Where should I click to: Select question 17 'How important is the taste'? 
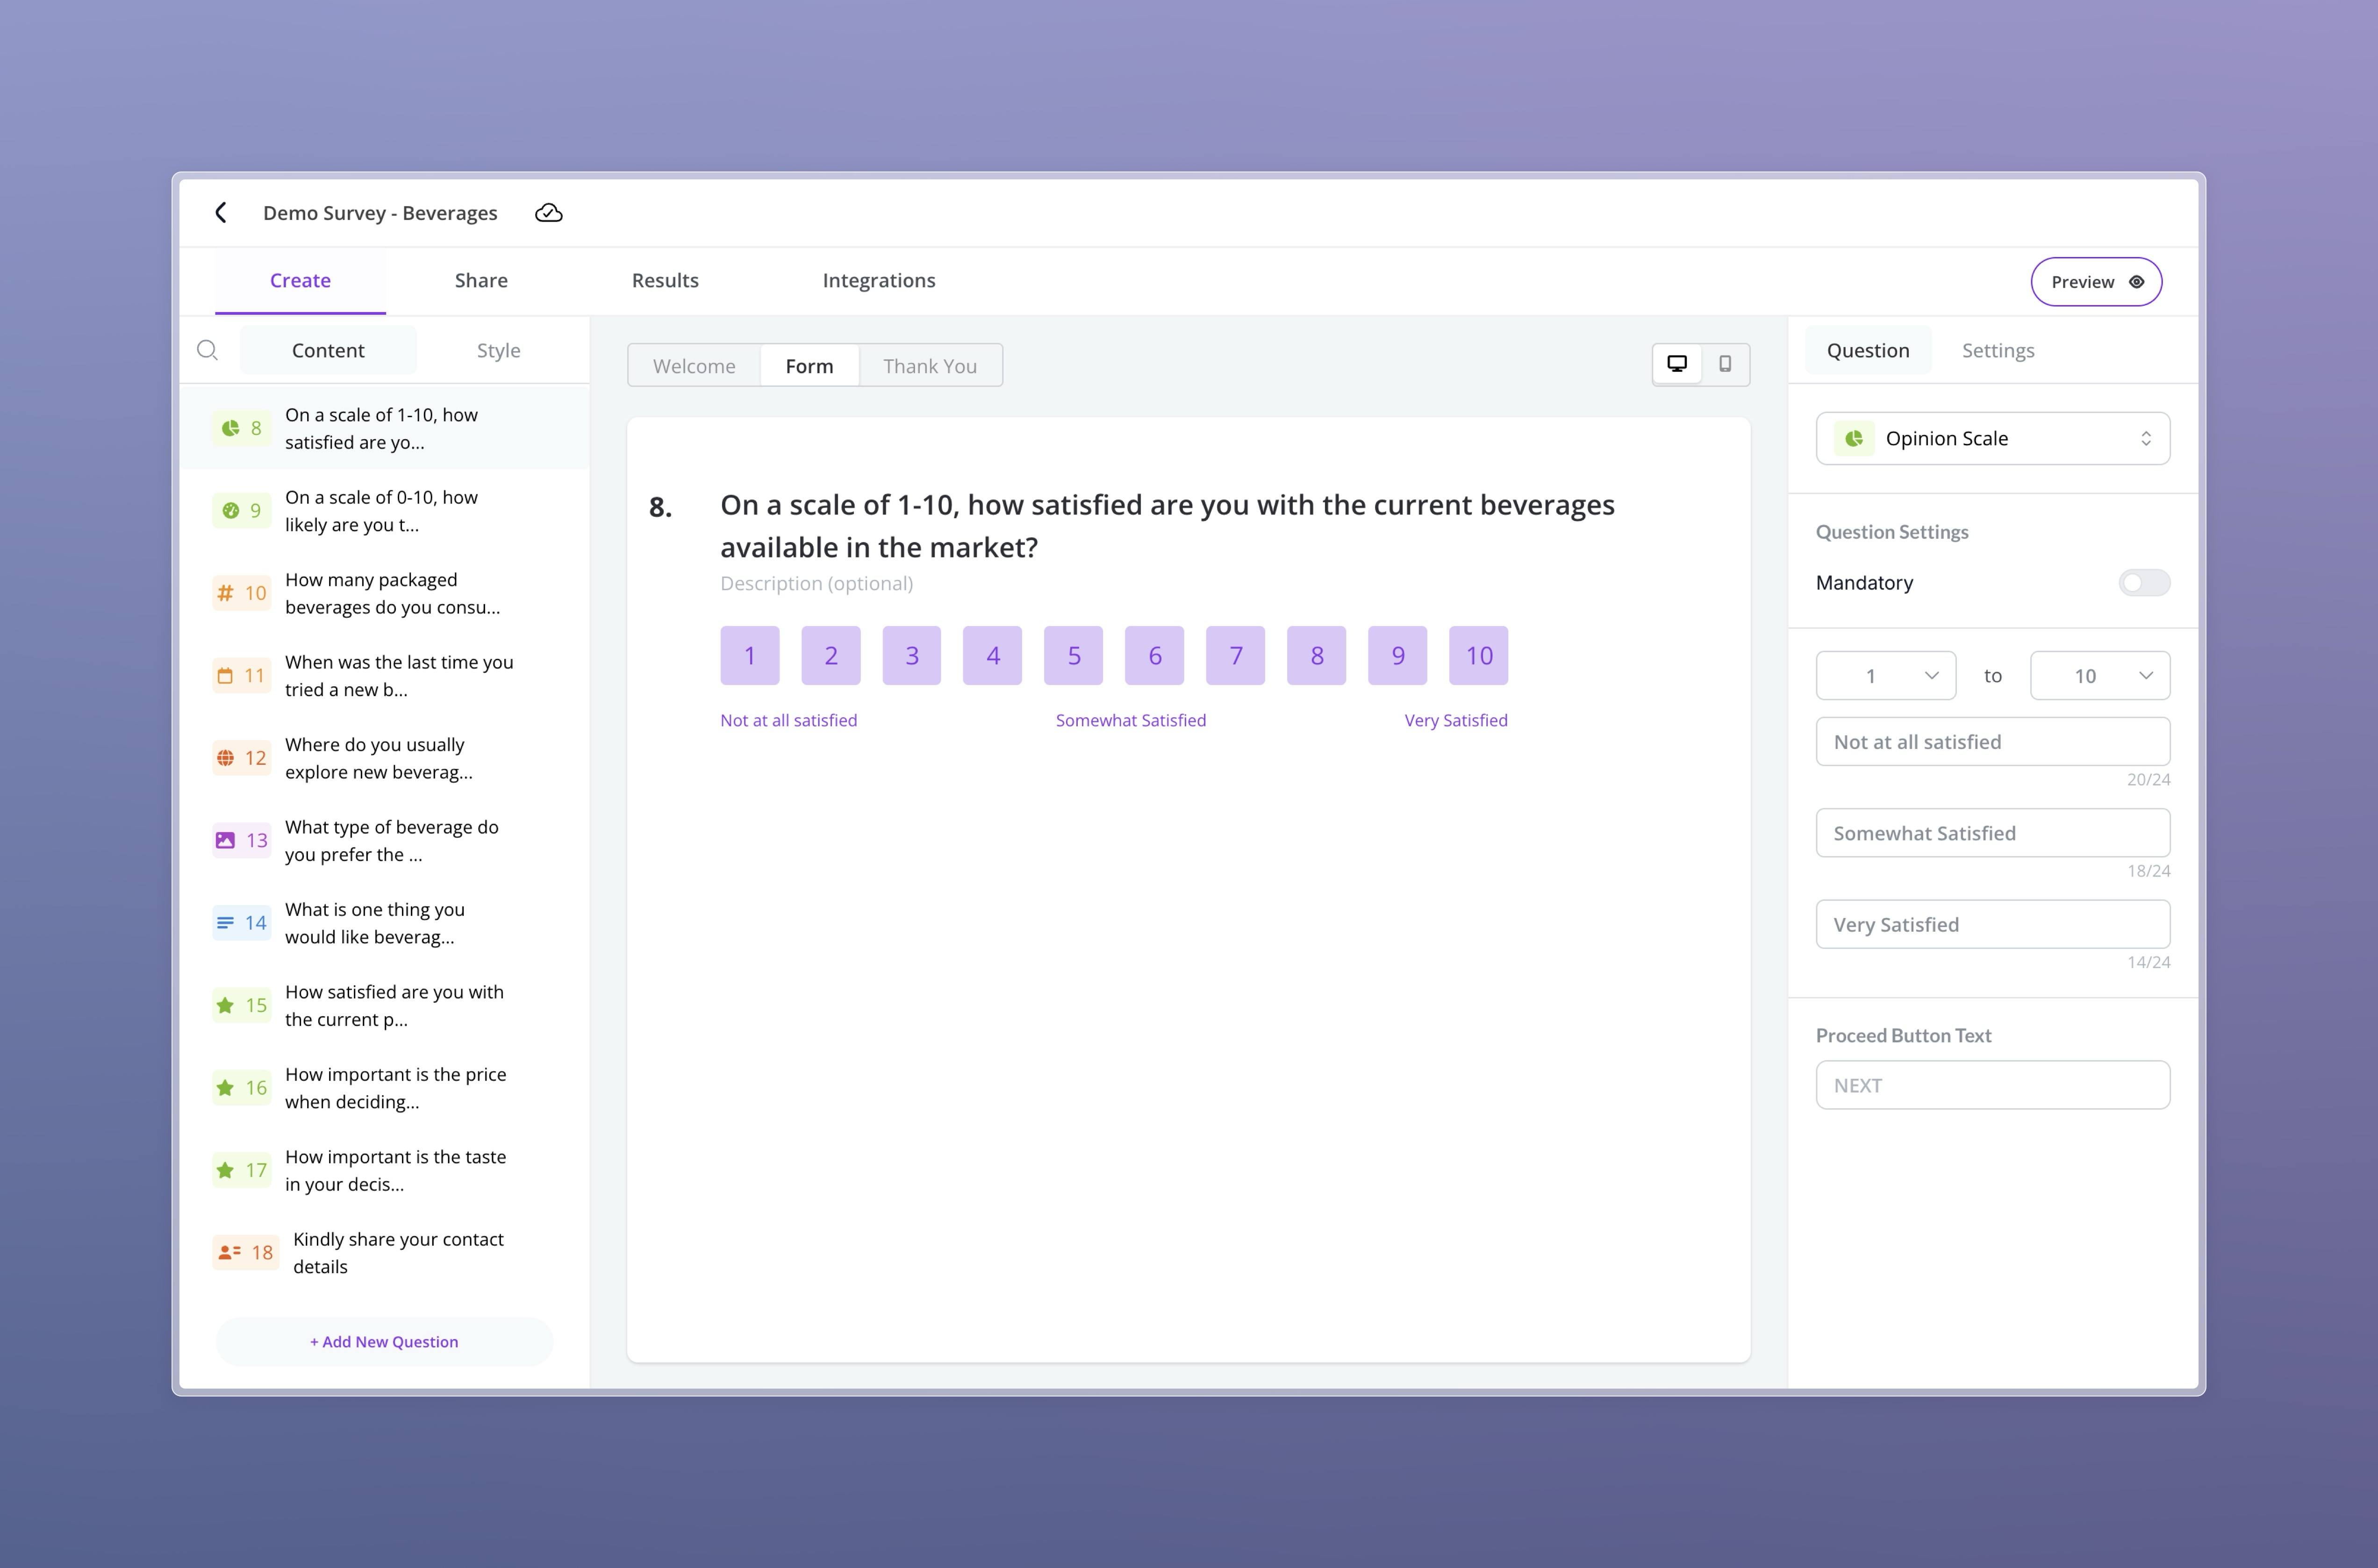point(385,1170)
